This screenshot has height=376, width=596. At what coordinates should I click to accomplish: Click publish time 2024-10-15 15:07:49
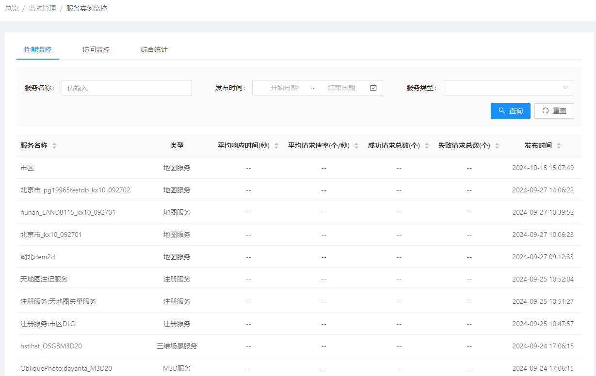(x=543, y=168)
